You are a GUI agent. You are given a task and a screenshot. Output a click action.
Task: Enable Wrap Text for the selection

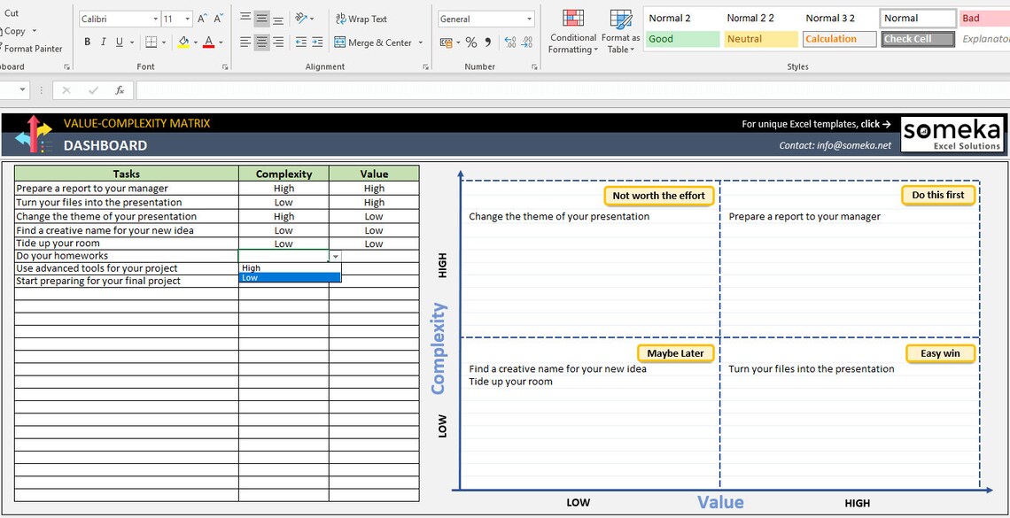360,18
